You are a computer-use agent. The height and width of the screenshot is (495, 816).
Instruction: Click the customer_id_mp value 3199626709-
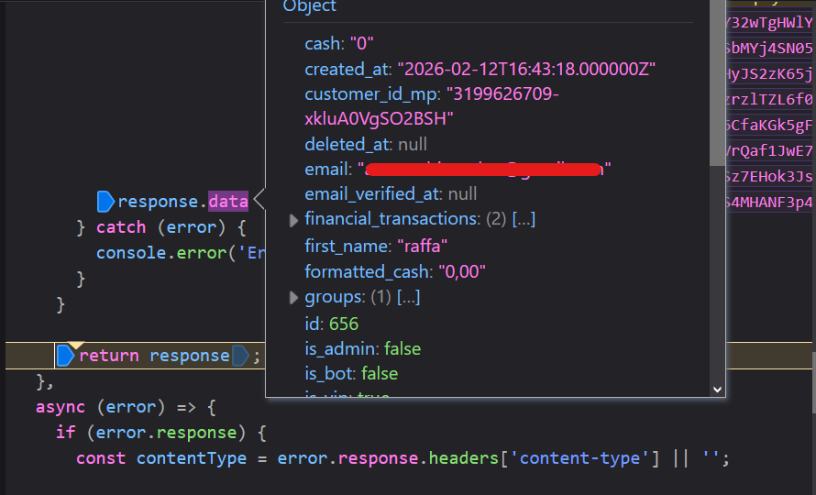coord(502,94)
